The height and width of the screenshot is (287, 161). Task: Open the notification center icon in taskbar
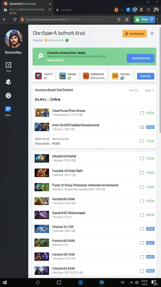click(154, 283)
